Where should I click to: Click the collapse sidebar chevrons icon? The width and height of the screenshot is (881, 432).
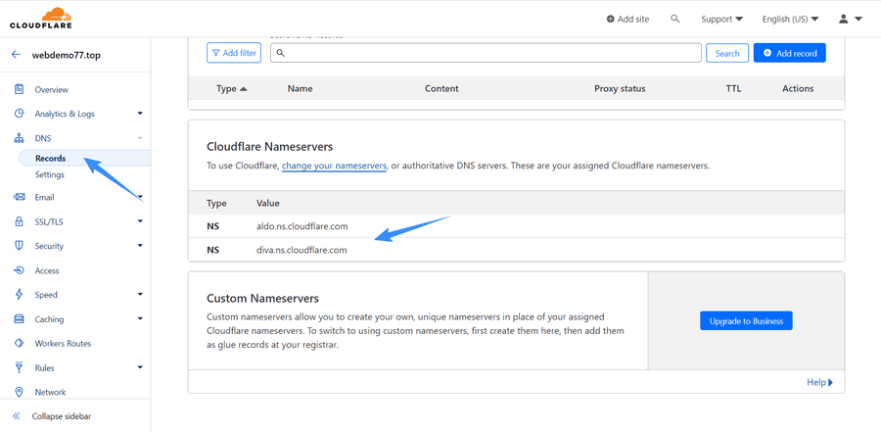[x=17, y=416]
